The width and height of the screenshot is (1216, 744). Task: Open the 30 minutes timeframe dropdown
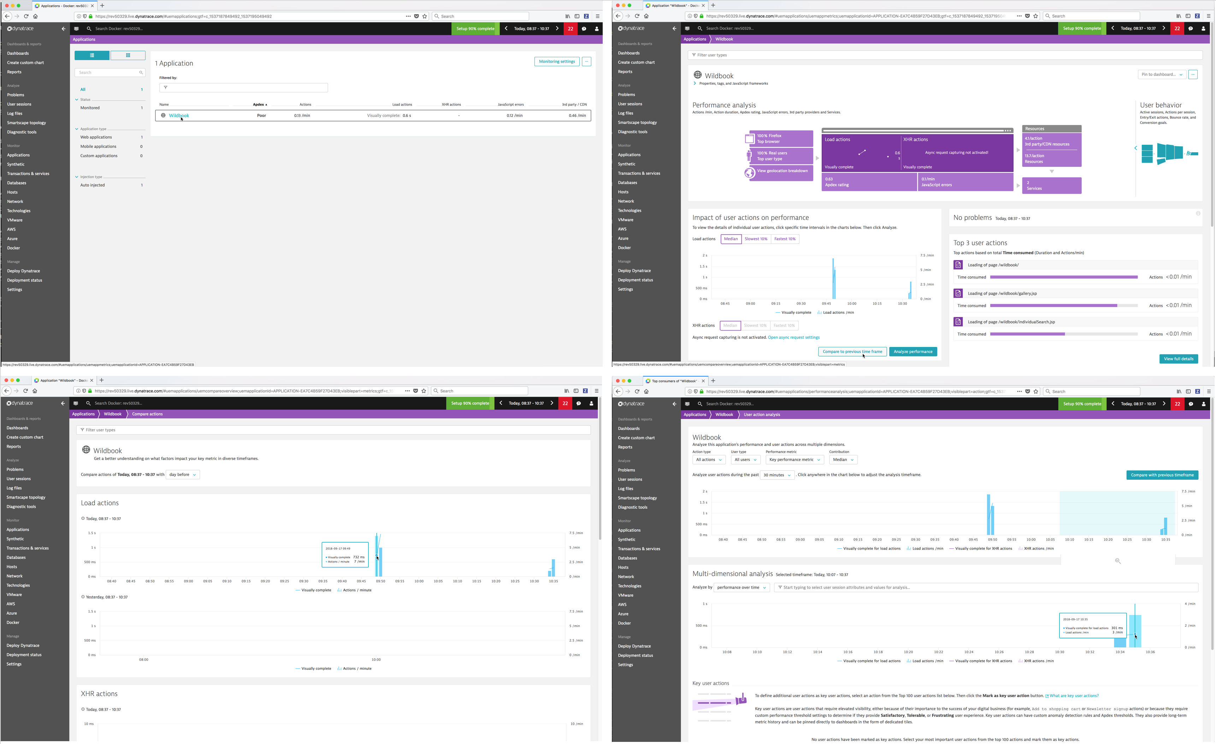click(x=777, y=475)
